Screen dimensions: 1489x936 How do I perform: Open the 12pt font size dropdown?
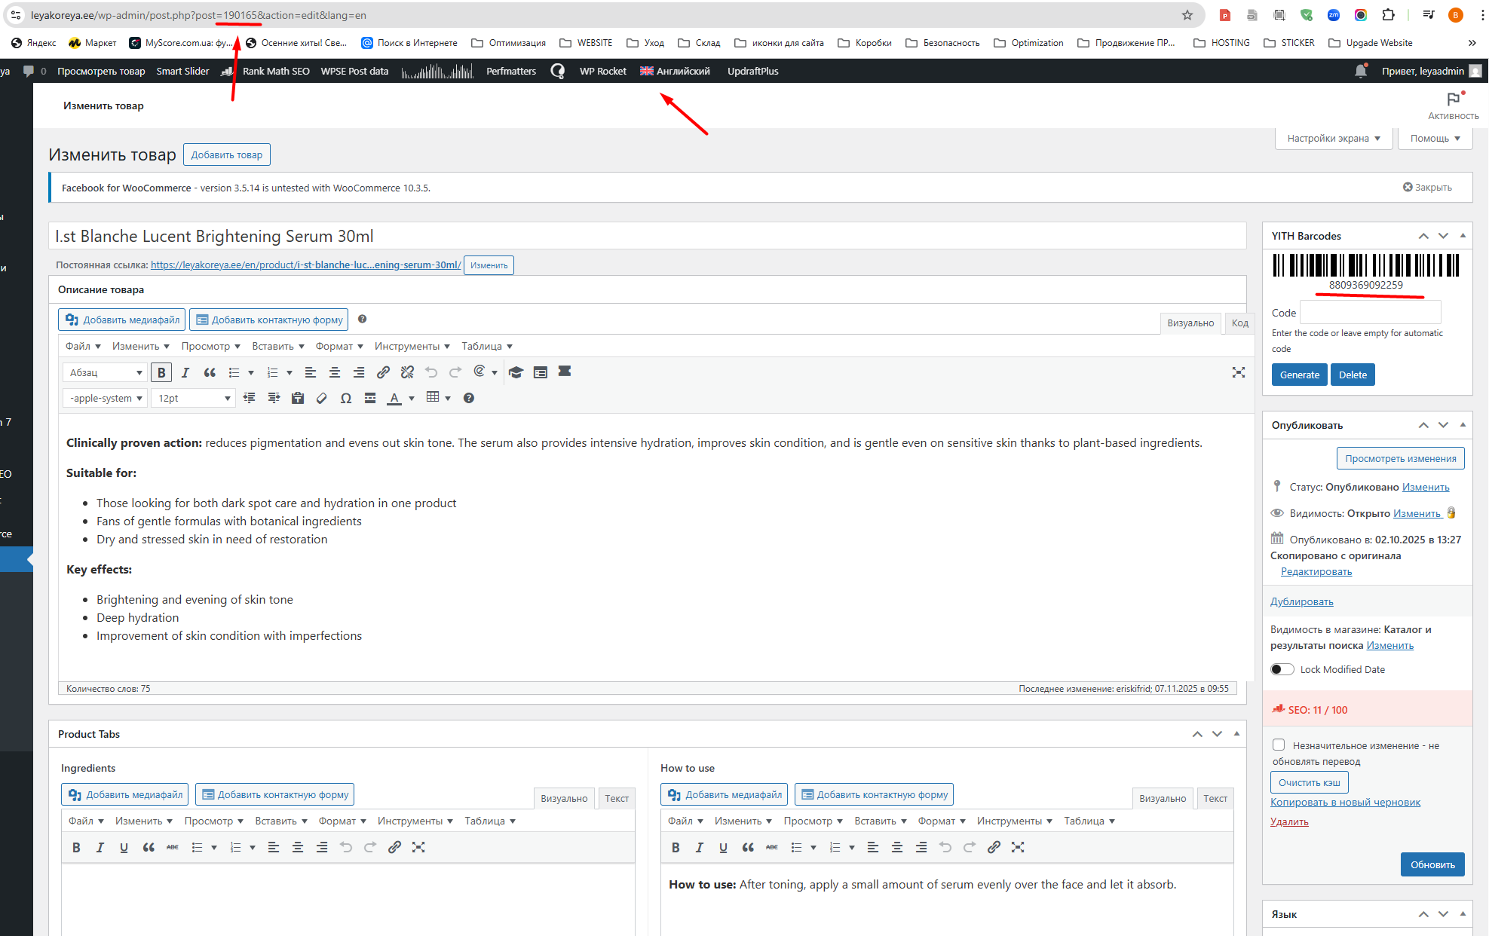coord(194,398)
